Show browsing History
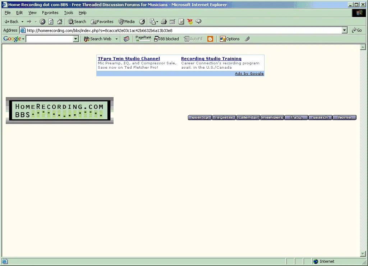Image resolution: width=368 pixels, height=266 pixels. 142,22
